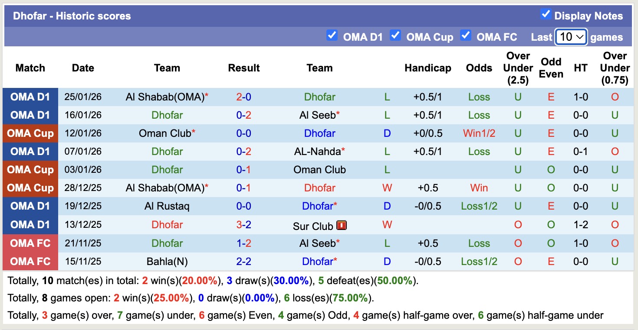Open Al Shabab(OMA) team link dated 25/01/26
The height and width of the screenshot is (330, 638).
[x=165, y=97]
